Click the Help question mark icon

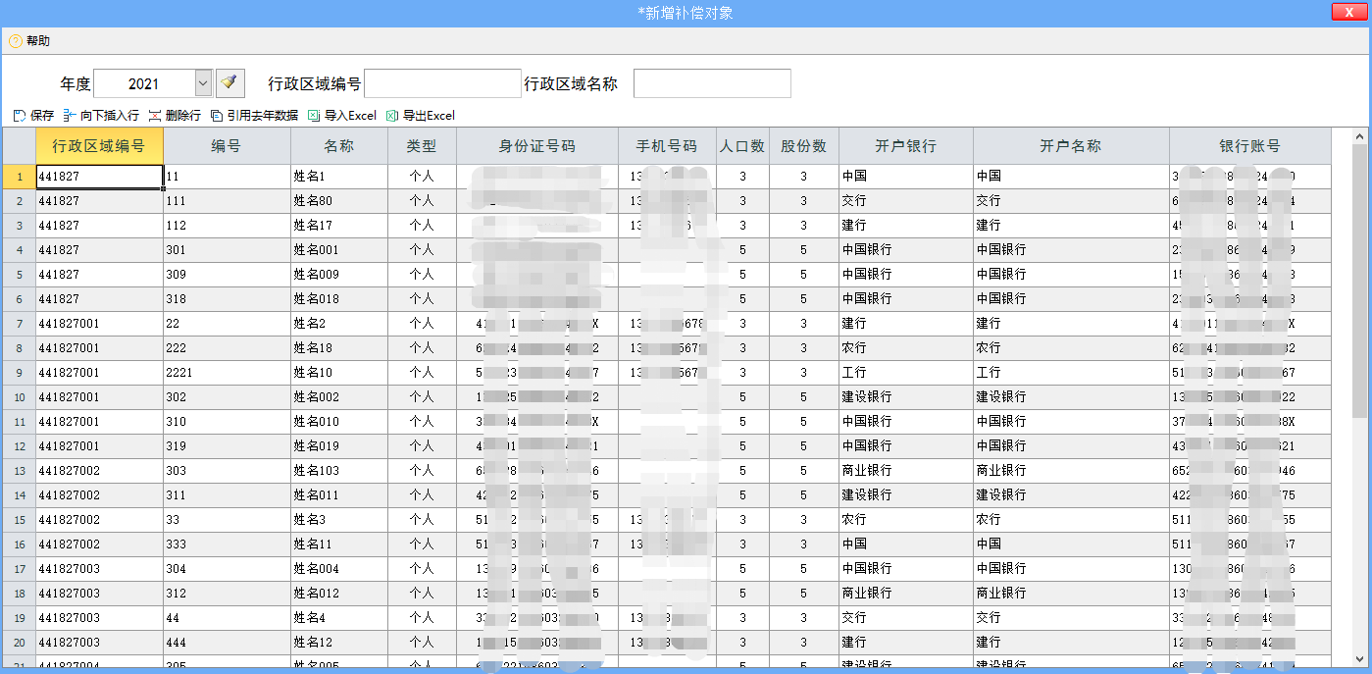pyautogui.click(x=15, y=41)
